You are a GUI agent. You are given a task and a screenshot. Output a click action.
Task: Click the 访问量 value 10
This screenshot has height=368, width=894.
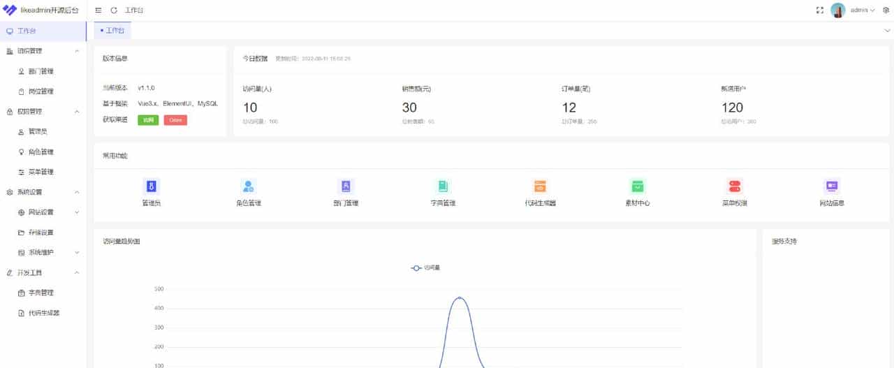click(250, 108)
